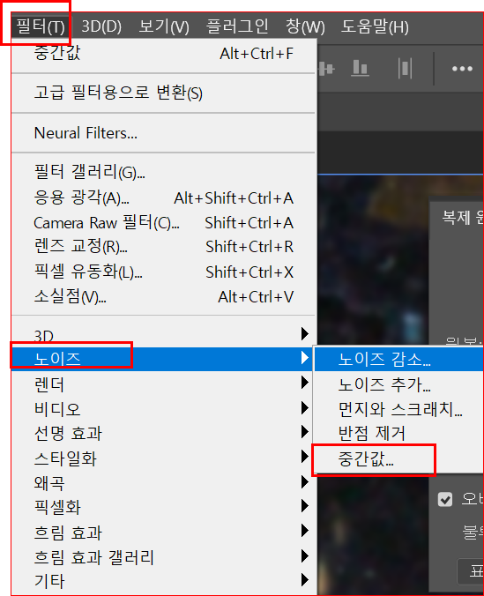Expand the 렌더 submenu
The width and height of the screenshot is (484, 596).
[164, 384]
